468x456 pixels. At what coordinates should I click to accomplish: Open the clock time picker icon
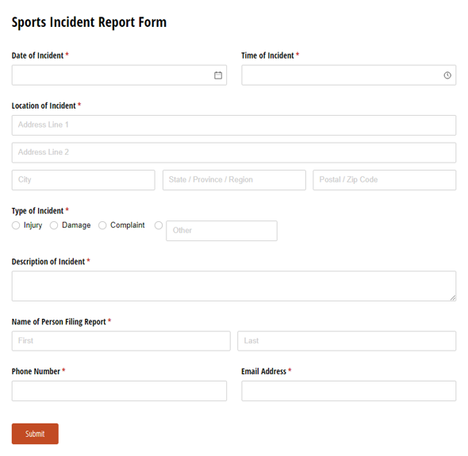coord(447,75)
